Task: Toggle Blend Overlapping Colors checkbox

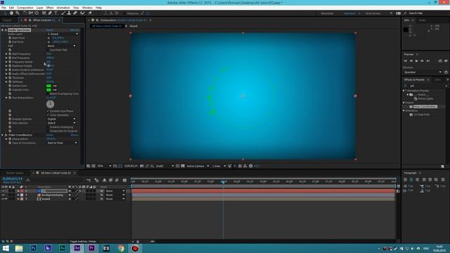Action: [x=48, y=93]
